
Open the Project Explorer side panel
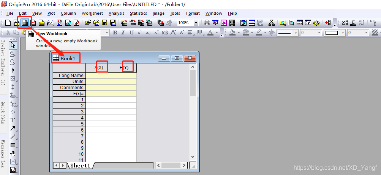pos(3,63)
